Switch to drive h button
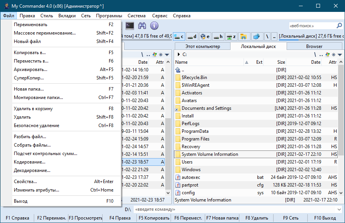345x223 pixels. coord(218,36)
